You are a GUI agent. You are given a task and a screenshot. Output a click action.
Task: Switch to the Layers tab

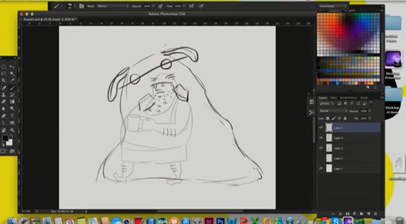(x=322, y=98)
